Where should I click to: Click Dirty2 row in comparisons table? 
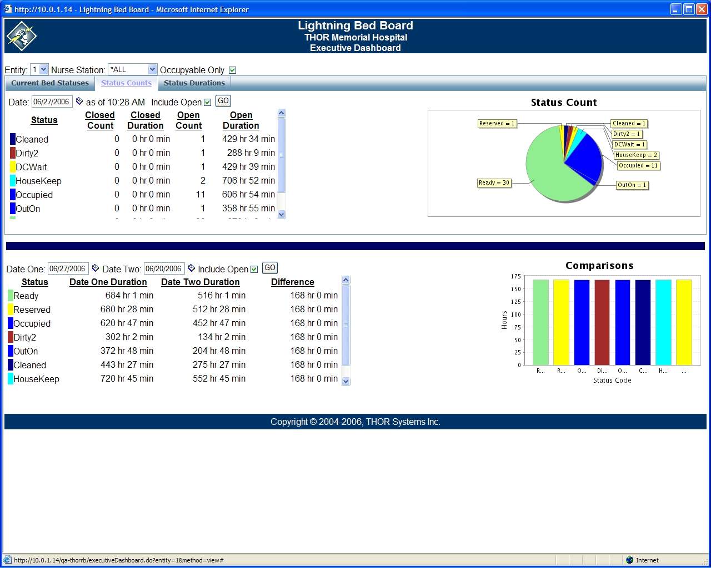tap(173, 337)
